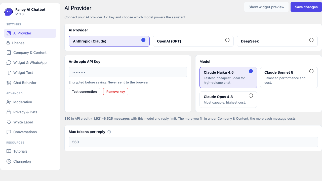
Task: Select the Anthropic (Claude) provider radio
Action: [x=143, y=40]
